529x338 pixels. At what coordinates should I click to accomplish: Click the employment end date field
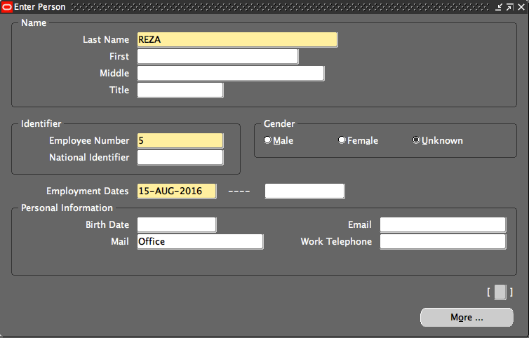coord(304,191)
